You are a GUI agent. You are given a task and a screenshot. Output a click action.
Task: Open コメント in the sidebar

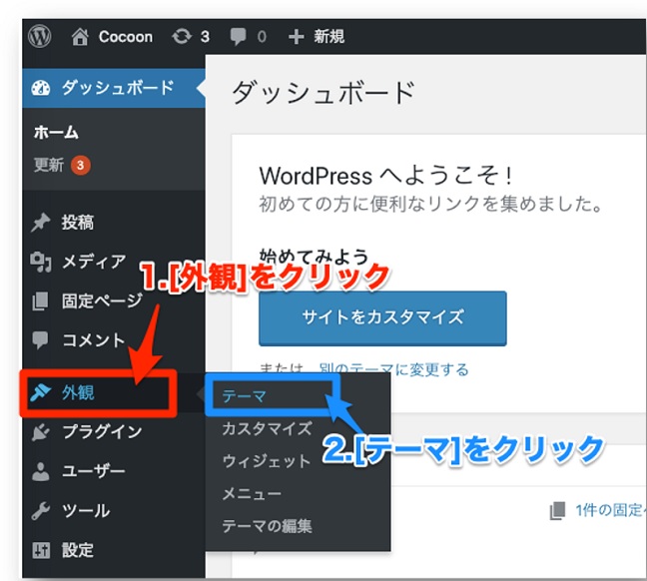click(x=93, y=340)
